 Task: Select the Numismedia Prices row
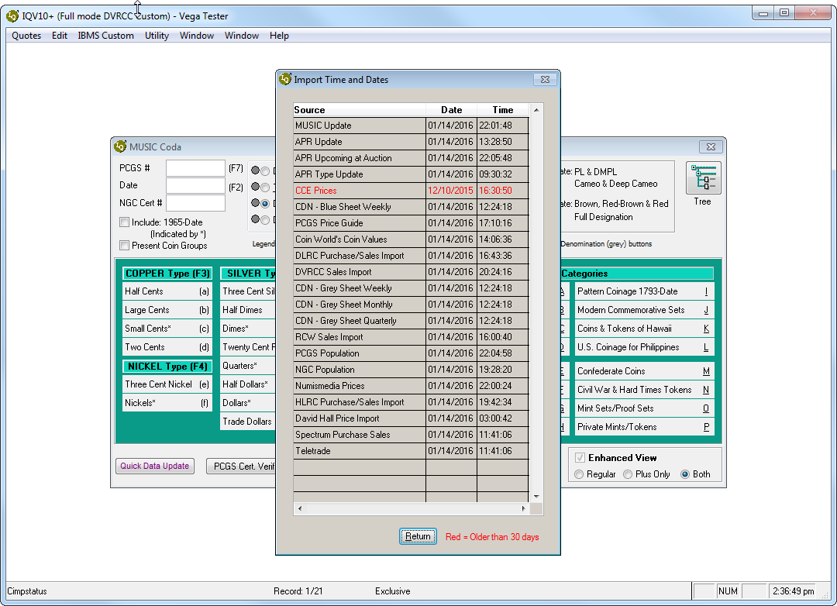(411, 386)
